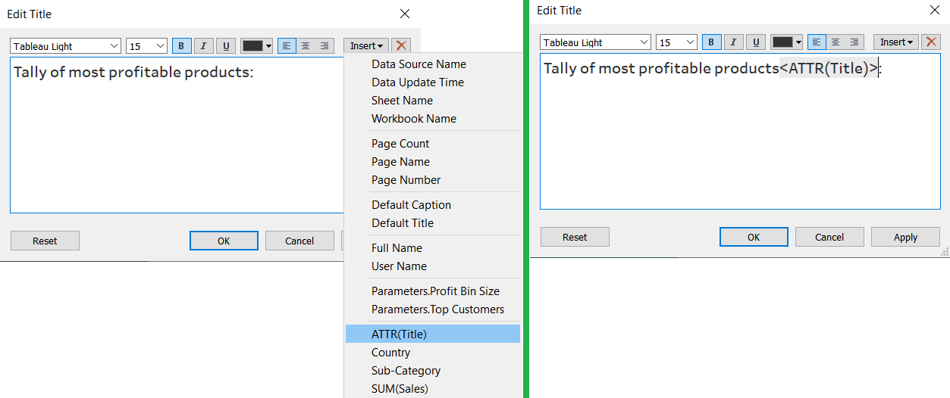This screenshot has width=950, height=398.
Task: Open the Tableau Light font dropdown in right dialog
Action: click(x=595, y=42)
